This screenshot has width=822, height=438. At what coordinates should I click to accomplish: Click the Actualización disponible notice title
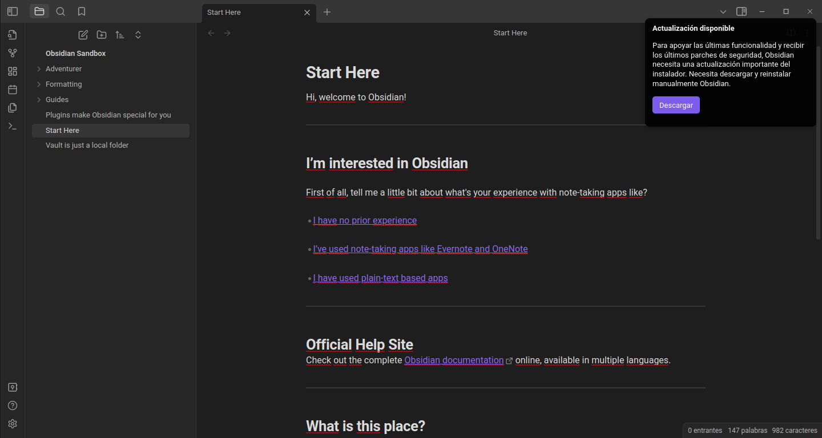694,28
